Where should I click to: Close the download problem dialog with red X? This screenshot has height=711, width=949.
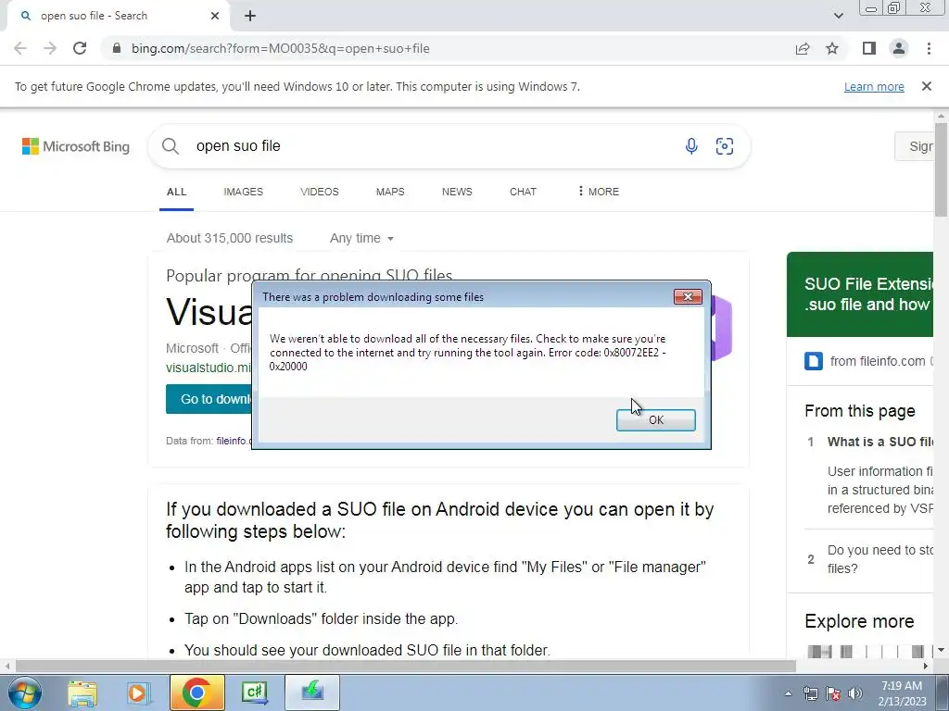(688, 296)
